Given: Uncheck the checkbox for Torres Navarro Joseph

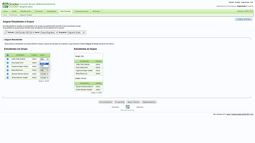Looking at the screenshot, I should tap(8, 78).
